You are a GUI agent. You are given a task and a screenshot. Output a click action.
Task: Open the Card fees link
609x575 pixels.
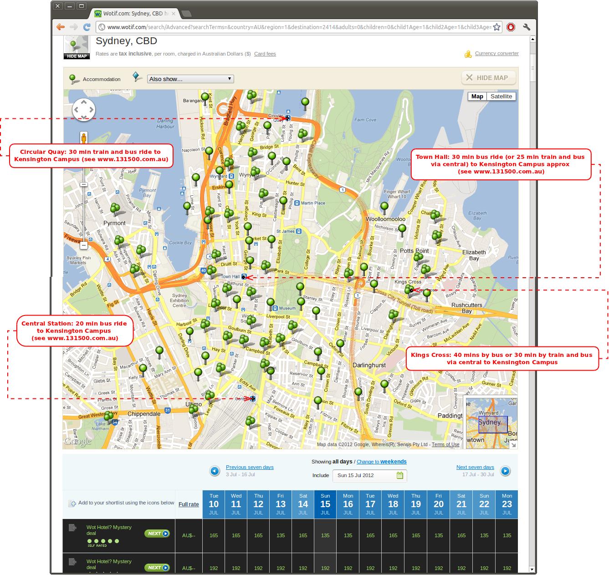point(265,54)
